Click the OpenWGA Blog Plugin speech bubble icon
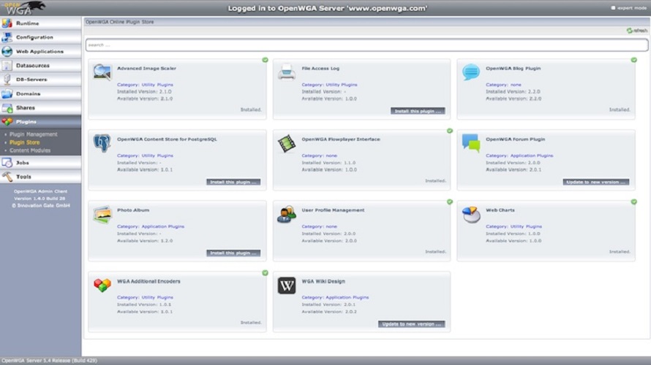 [470, 72]
